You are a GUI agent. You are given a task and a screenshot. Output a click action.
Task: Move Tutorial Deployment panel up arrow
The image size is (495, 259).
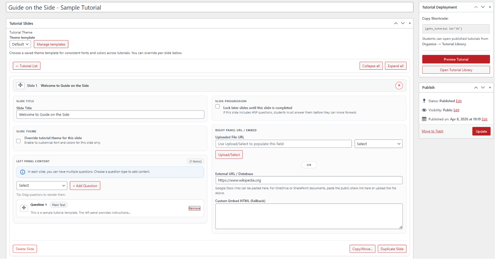coord(476,7)
